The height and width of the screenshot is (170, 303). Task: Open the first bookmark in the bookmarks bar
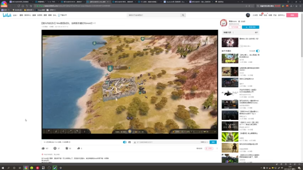(5, 10)
